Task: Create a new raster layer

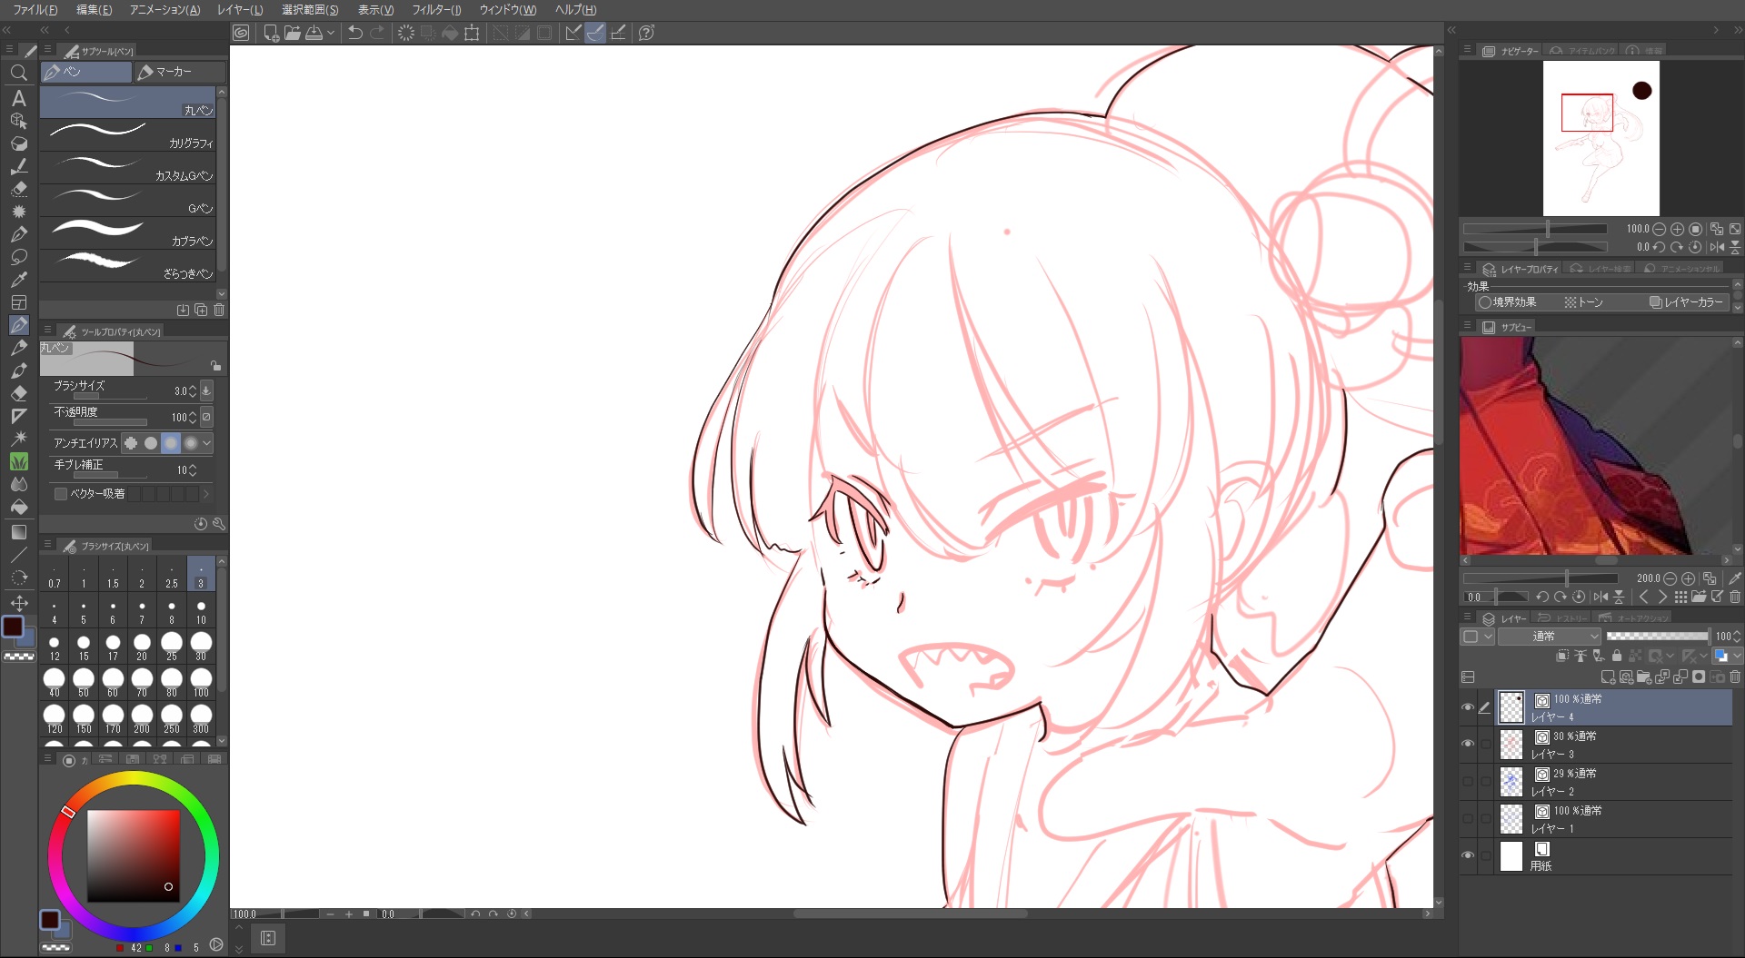Action: pos(1608,677)
